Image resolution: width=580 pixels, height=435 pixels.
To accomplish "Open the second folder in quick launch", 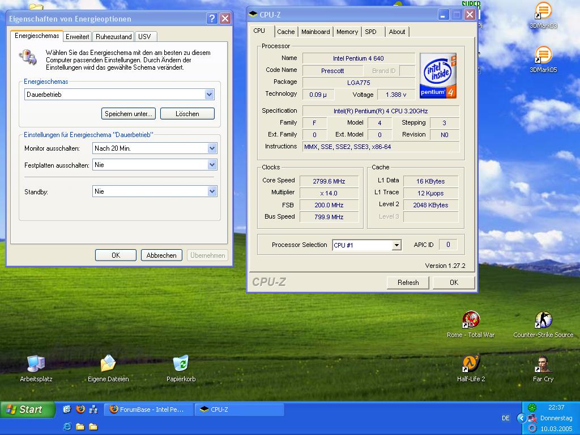I will pyautogui.click(x=93, y=427).
